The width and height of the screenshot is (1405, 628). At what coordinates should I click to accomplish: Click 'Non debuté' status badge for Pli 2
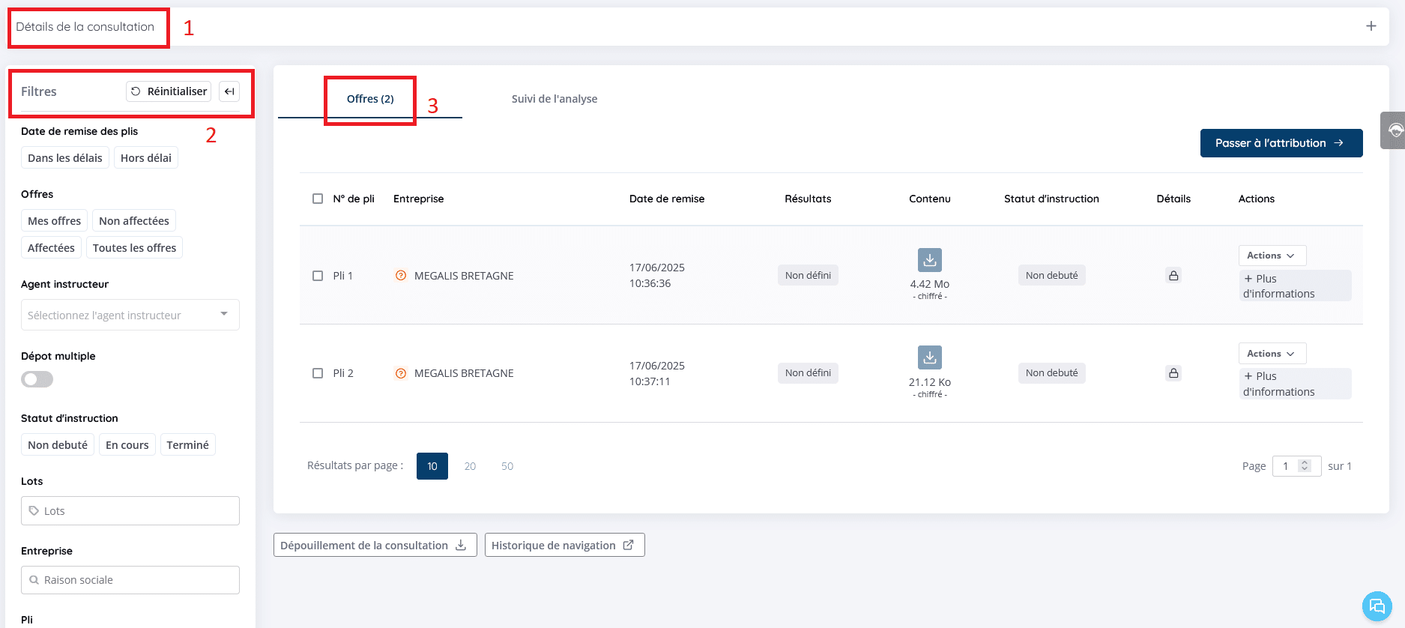tap(1051, 373)
